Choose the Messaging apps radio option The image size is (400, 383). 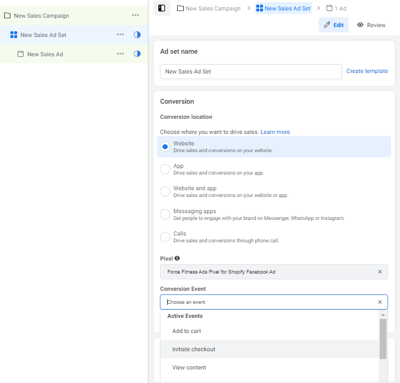[165, 214]
